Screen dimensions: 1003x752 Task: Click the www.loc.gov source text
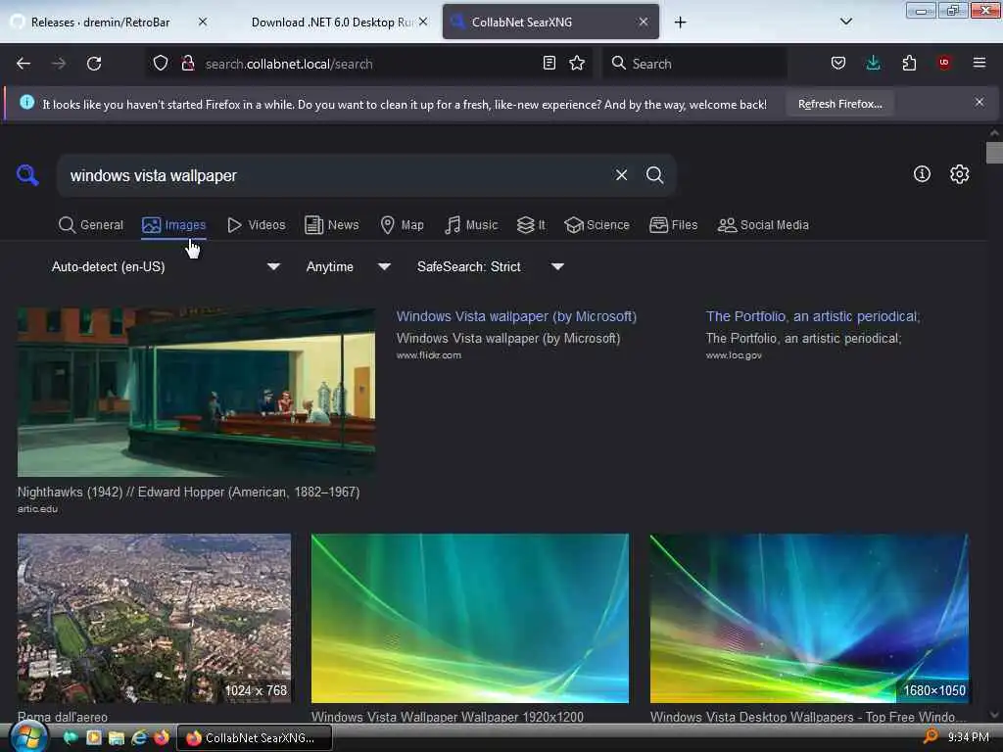pos(734,355)
